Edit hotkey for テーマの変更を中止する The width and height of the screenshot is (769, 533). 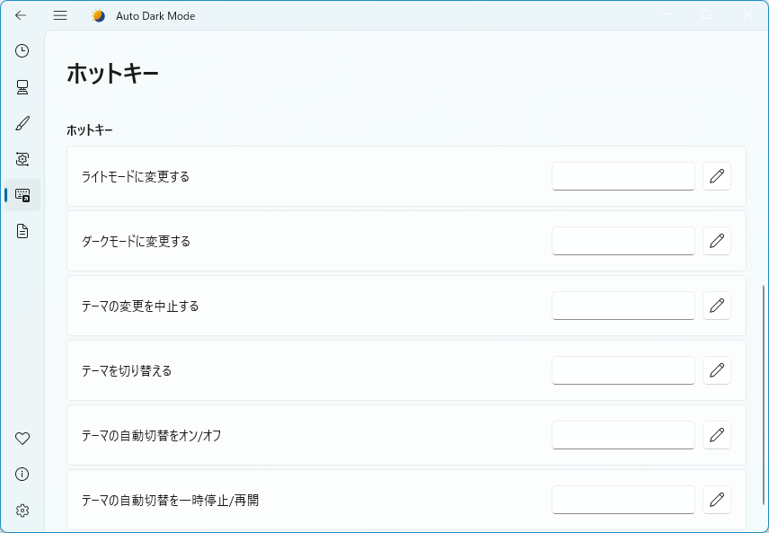(716, 306)
